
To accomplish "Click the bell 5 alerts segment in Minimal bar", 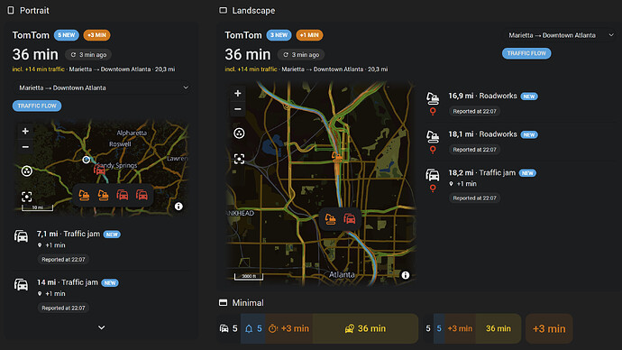I will pyautogui.click(x=253, y=328).
